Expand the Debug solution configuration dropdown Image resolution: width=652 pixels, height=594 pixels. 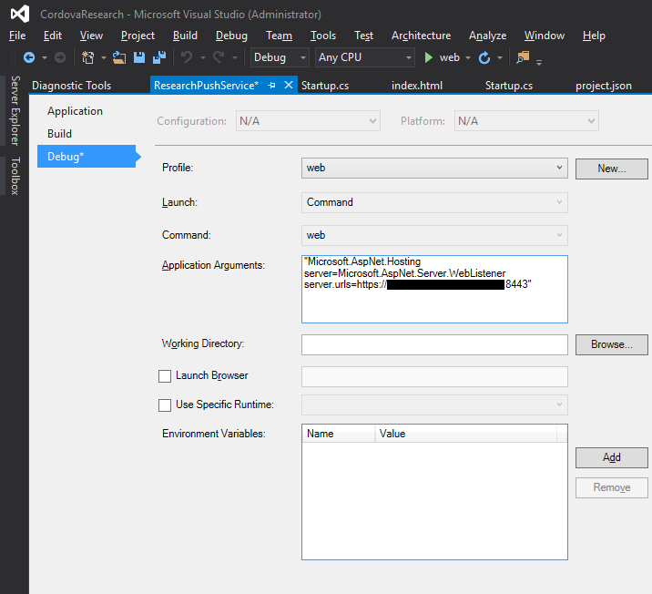pos(280,57)
